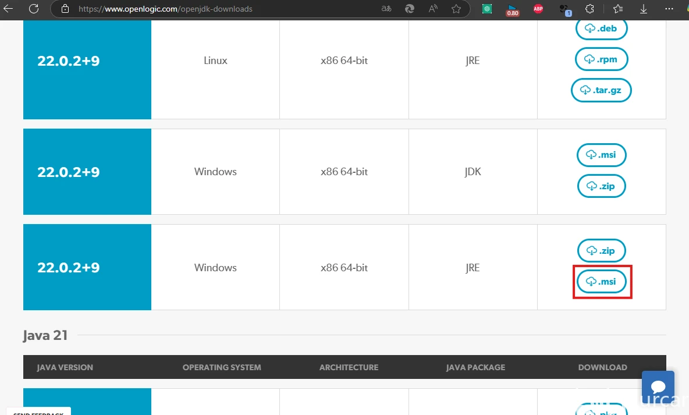Open the browser Downloads panel
Viewport: 689px width, 415px height.
click(643, 8)
